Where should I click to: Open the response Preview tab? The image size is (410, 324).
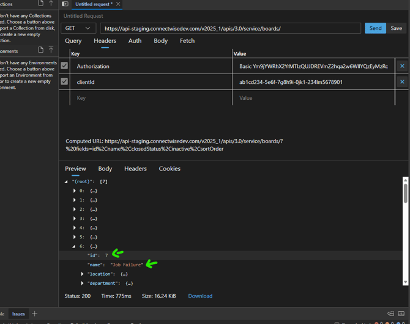[x=75, y=168]
